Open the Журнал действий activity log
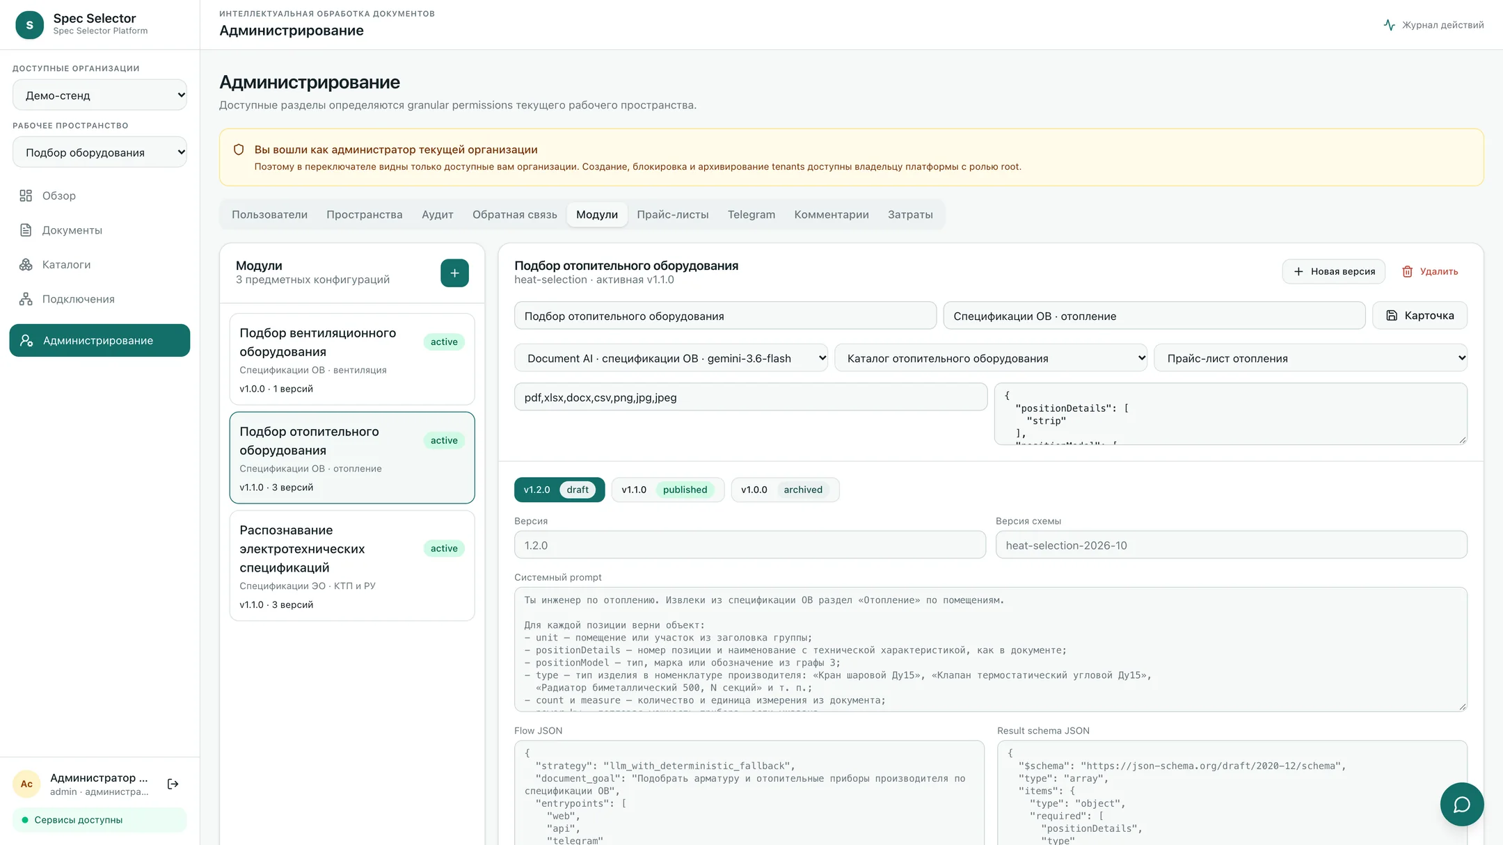The width and height of the screenshot is (1503, 845). (1433, 25)
